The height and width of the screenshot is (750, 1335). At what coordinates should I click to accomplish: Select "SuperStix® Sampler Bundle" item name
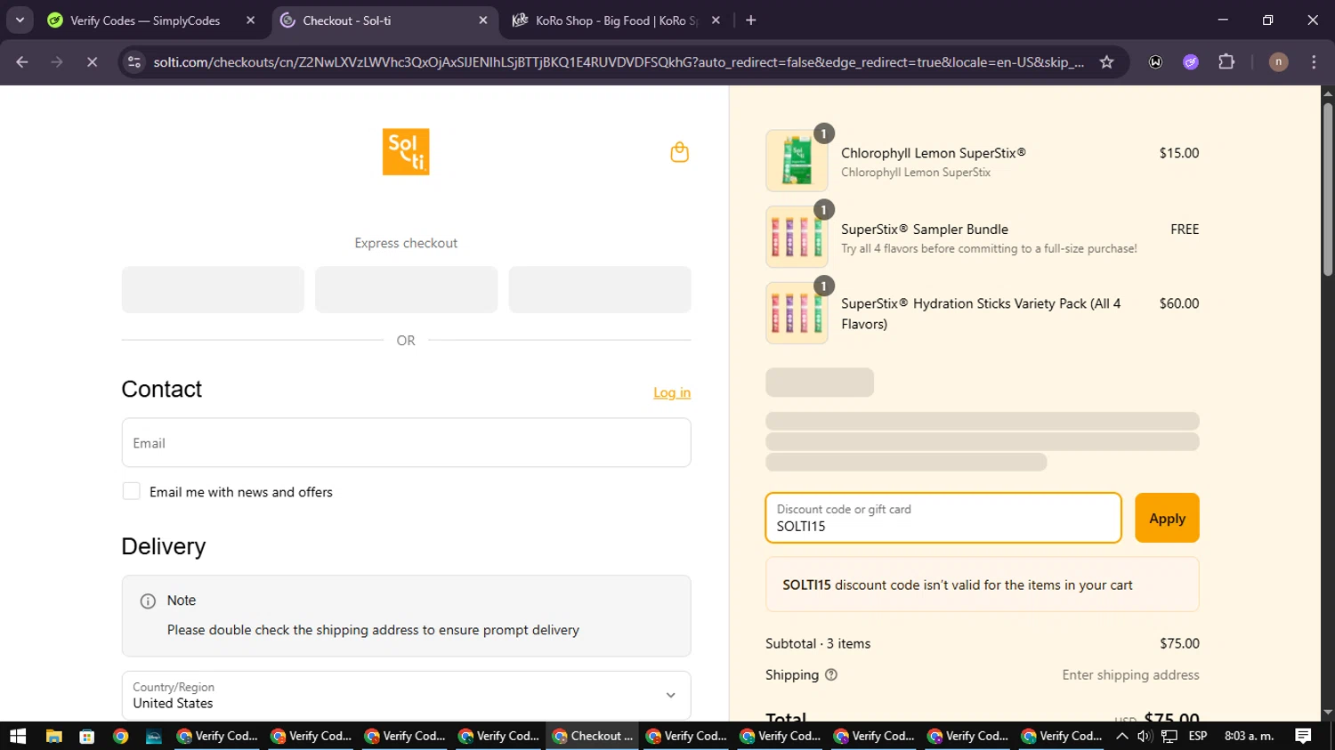click(x=925, y=229)
